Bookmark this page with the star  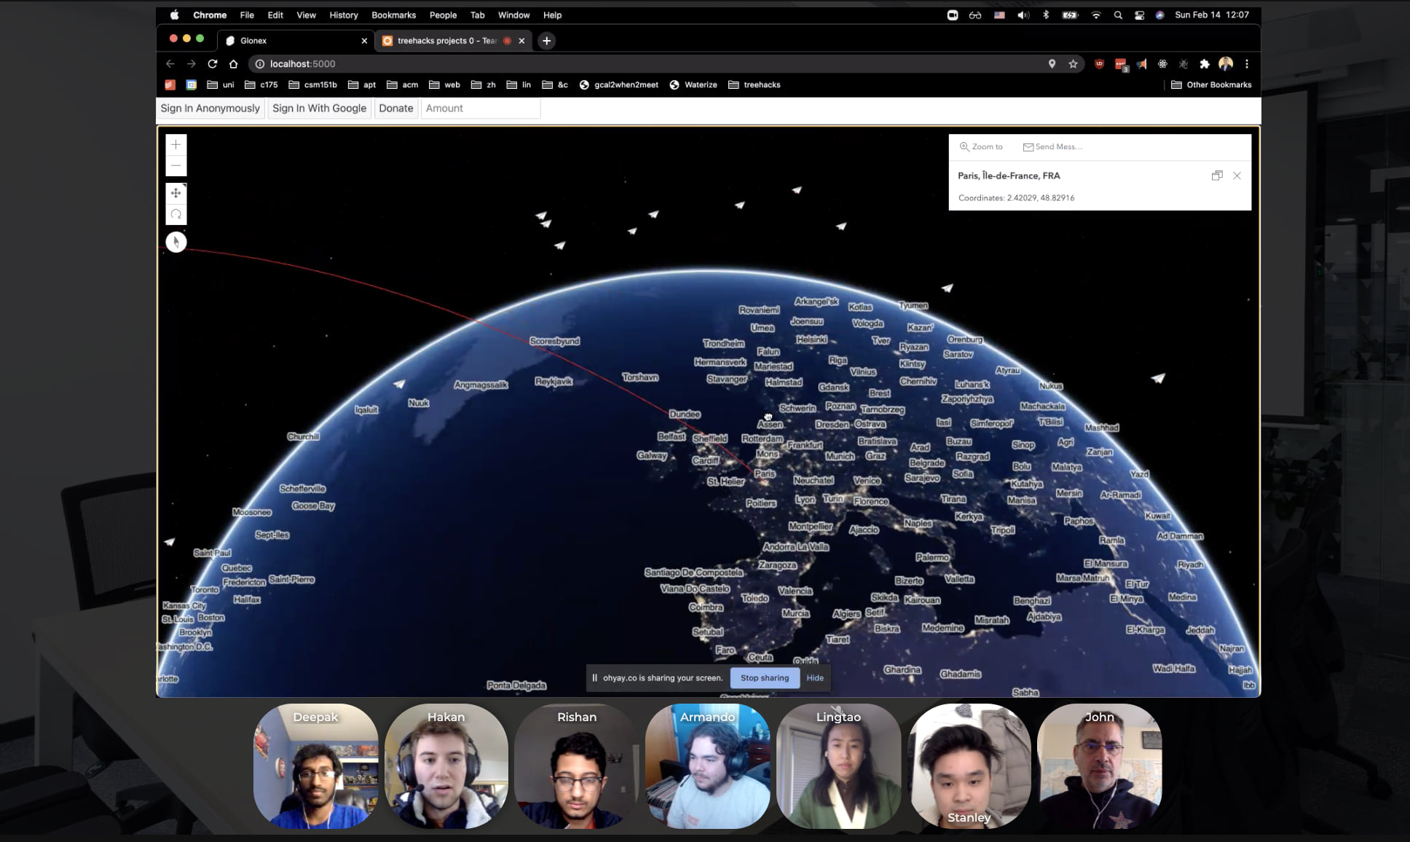click(1073, 64)
